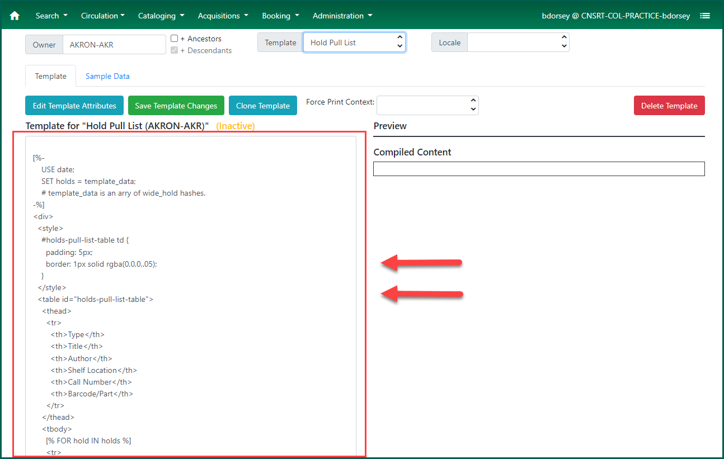Toggle the + Descendants checkbox
The height and width of the screenshot is (459, 724).
(x=175, y=50)
